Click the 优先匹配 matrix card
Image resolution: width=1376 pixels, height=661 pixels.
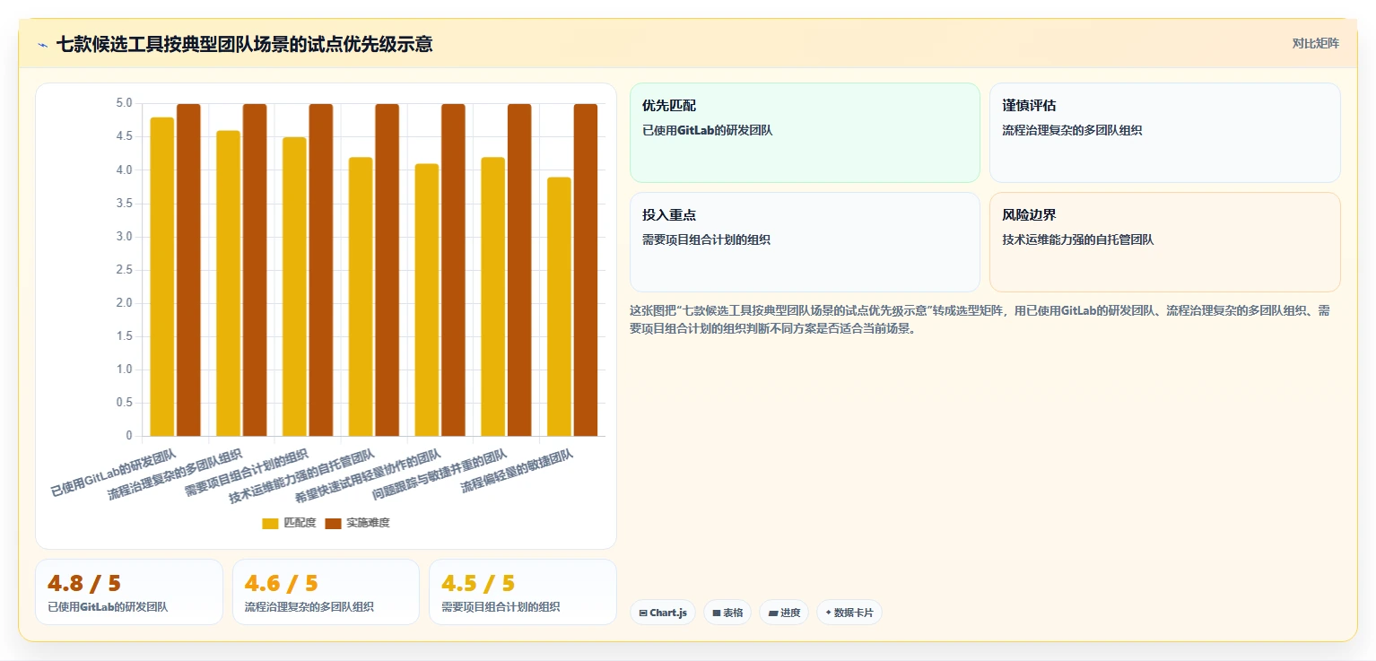(805, 133)
